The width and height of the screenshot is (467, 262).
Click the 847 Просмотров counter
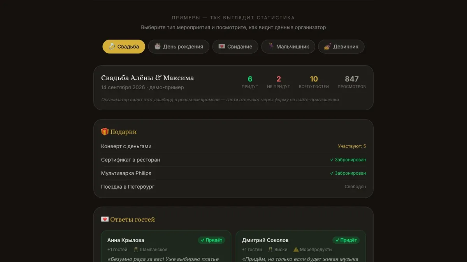pos(352,82)
